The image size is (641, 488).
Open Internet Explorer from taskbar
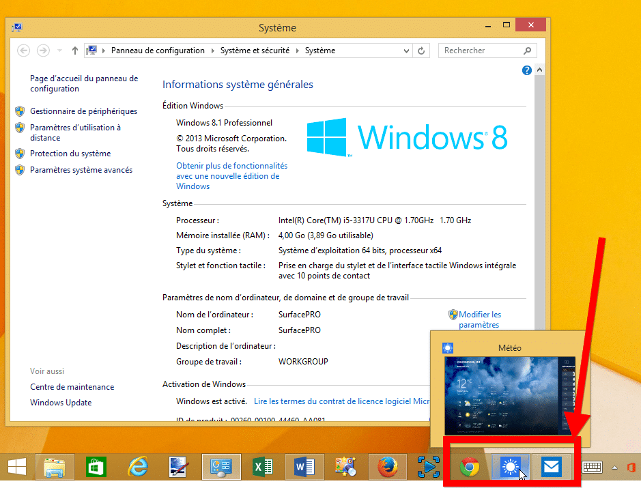tap(138, 466)
